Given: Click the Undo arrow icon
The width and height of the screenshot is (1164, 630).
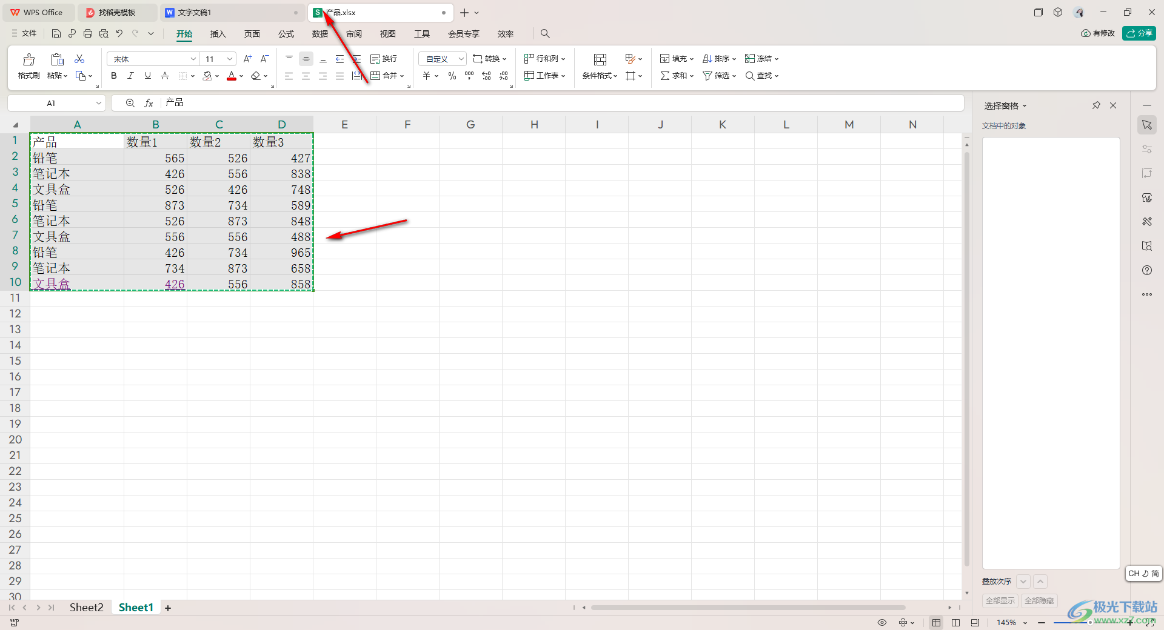Looking at the screenshot, I should click(119, 34).
